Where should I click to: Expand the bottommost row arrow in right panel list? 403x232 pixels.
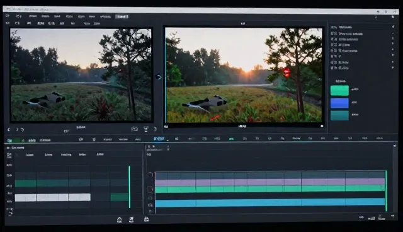coord(393,67)
